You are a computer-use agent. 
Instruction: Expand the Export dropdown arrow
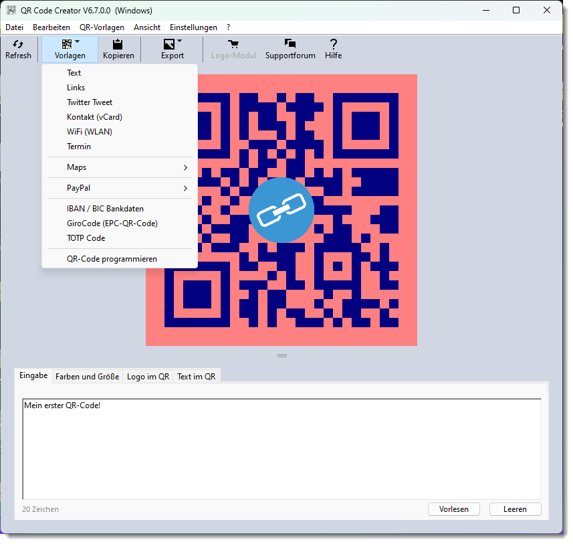179,41
